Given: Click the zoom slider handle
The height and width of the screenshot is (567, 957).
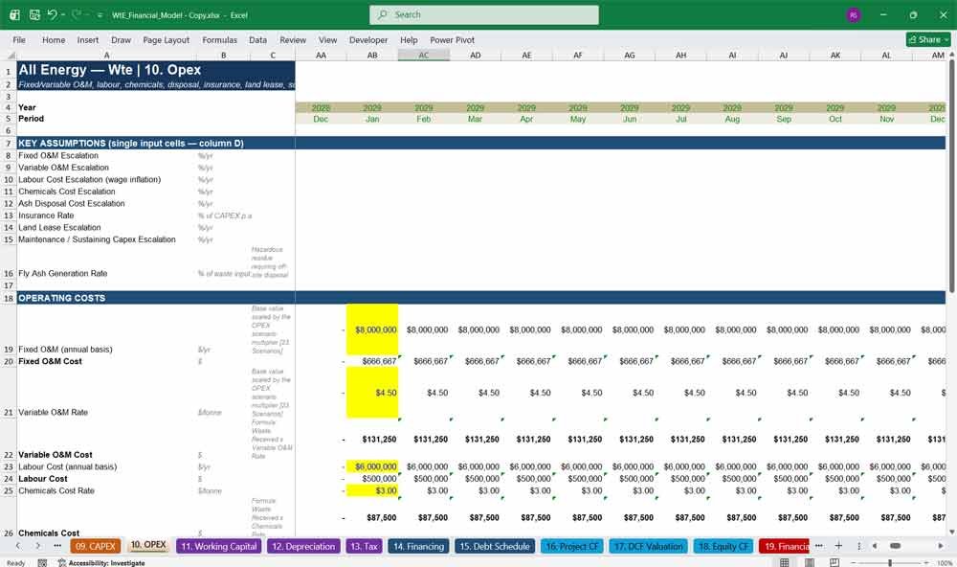Looking at the screenshot, I should [890, 562].
